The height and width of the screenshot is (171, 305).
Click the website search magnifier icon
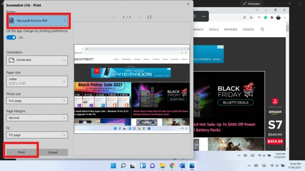tap(263, 29)
